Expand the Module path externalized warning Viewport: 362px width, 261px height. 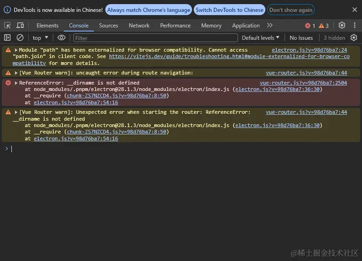coord(16,50)
